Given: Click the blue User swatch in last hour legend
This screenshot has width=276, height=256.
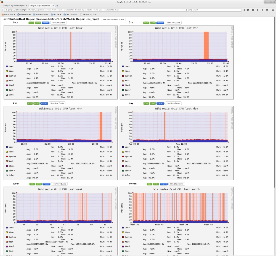Looking at the screenshot, I should [7, 66].
